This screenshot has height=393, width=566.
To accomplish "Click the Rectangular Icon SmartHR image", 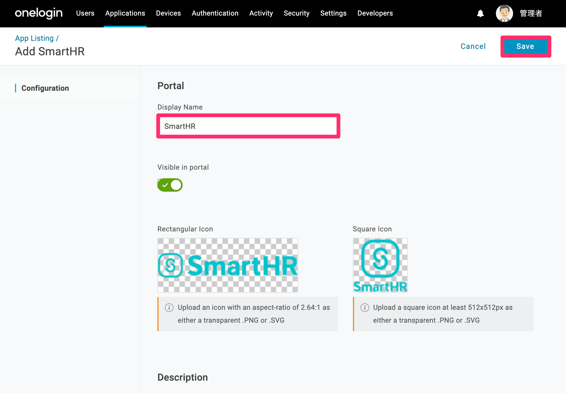I will click(x=228, y=265).
